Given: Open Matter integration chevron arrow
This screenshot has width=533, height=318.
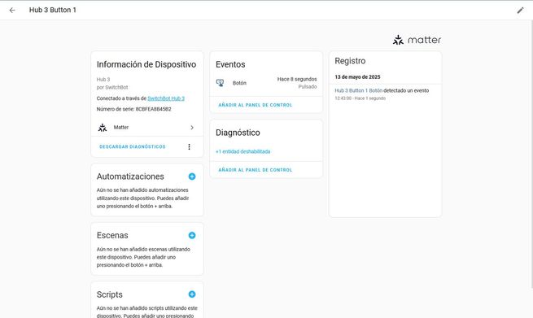Looking at the screenshot, I should (x=192, y=128).
